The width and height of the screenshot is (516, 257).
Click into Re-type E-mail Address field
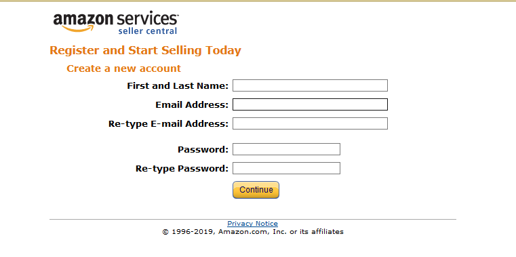[x=310, y=123]
